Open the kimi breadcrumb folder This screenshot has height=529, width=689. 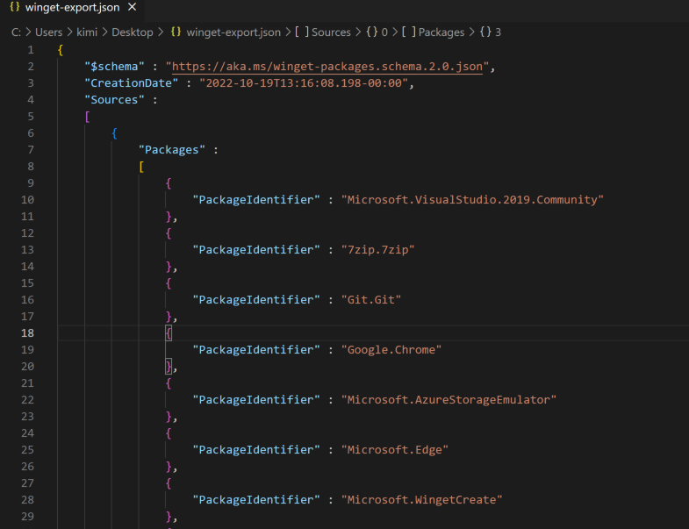point(87,32)
